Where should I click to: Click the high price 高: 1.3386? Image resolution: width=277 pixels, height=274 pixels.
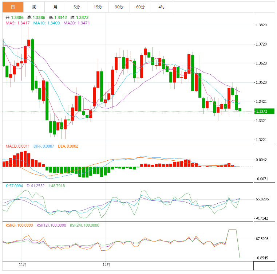(36, 17)
